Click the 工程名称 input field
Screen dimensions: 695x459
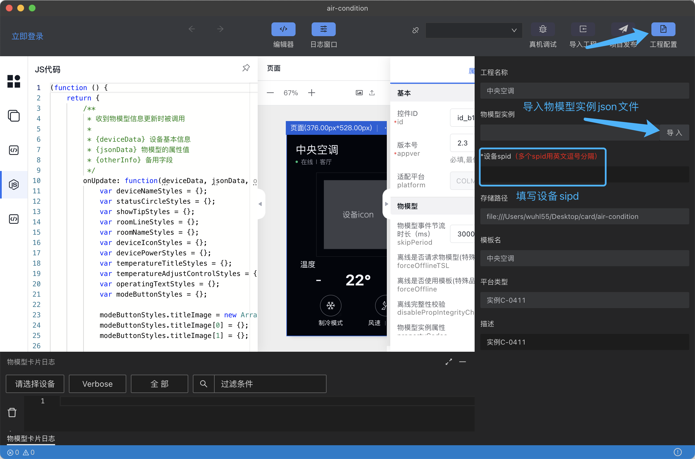[584, 91]
